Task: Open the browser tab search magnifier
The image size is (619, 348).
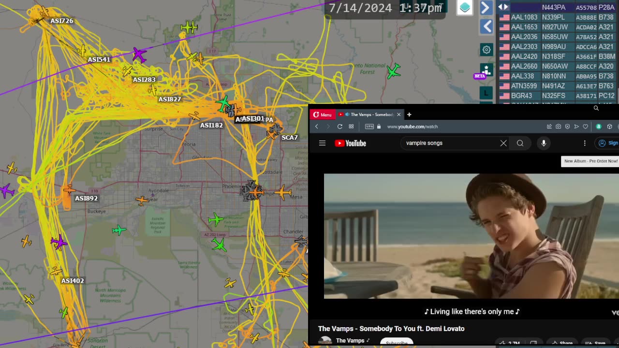Action: (x=596, y=108)
